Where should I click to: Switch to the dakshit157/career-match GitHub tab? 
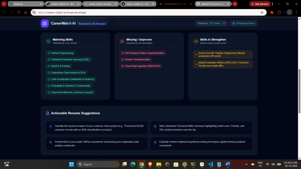(212, 4)
